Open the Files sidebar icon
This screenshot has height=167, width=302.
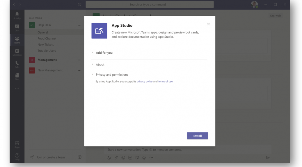(x=17, y=77)
